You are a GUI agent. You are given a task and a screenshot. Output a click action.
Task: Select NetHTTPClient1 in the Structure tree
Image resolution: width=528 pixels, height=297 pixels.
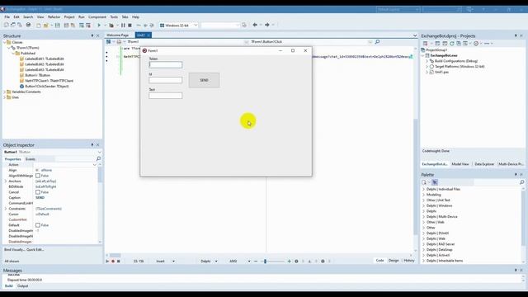pyautogui.click(x=49, y=81)
